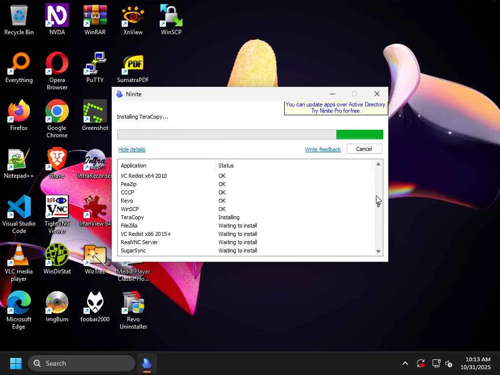Click the Ninite icon in the taskbar
Image resolution: width=500 pixels, height=375 pixels.
click(x=146, y=363)
